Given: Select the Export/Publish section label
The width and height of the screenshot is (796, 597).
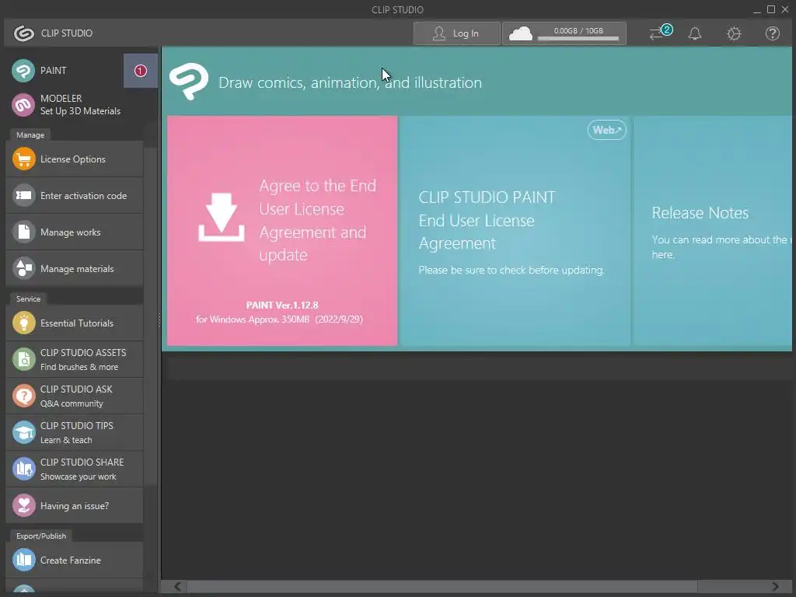Looking at the screenshot, I should coord(41,536).
